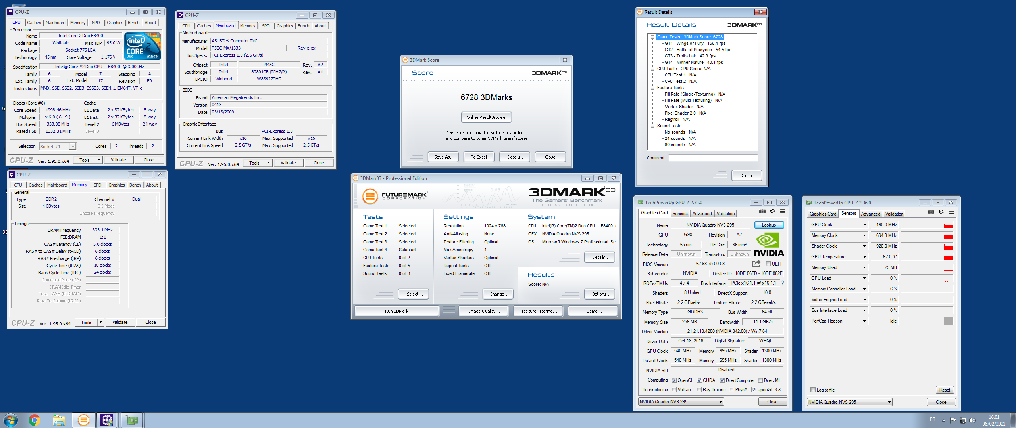Click To Excel button
The image size is (1016, 428).
479,157
